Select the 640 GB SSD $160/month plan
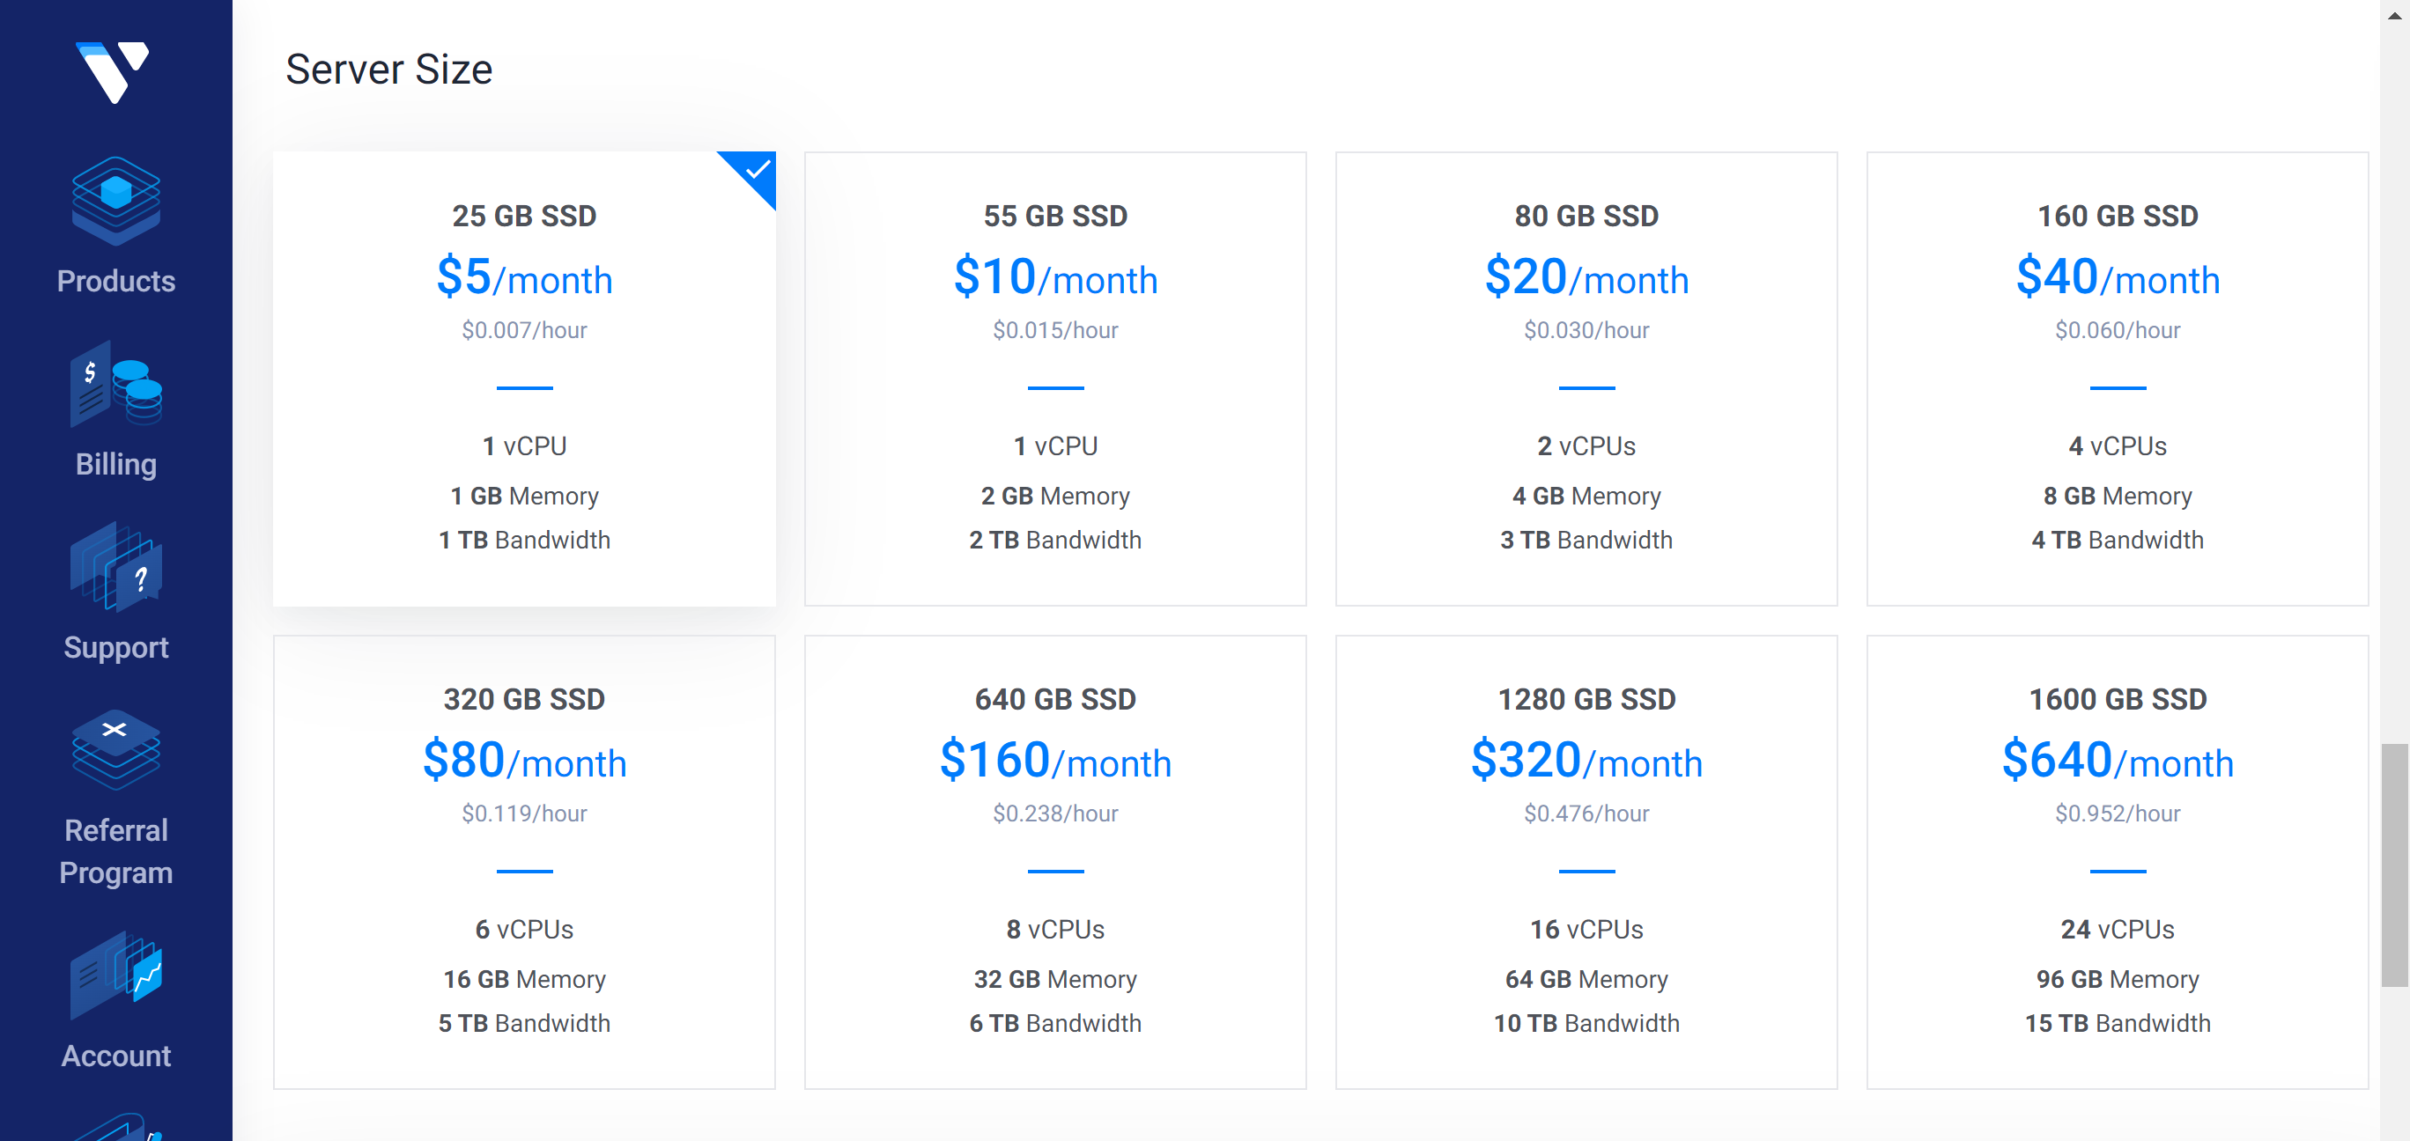This screenshot has width=2410, height=1141. coord(1054,861)
